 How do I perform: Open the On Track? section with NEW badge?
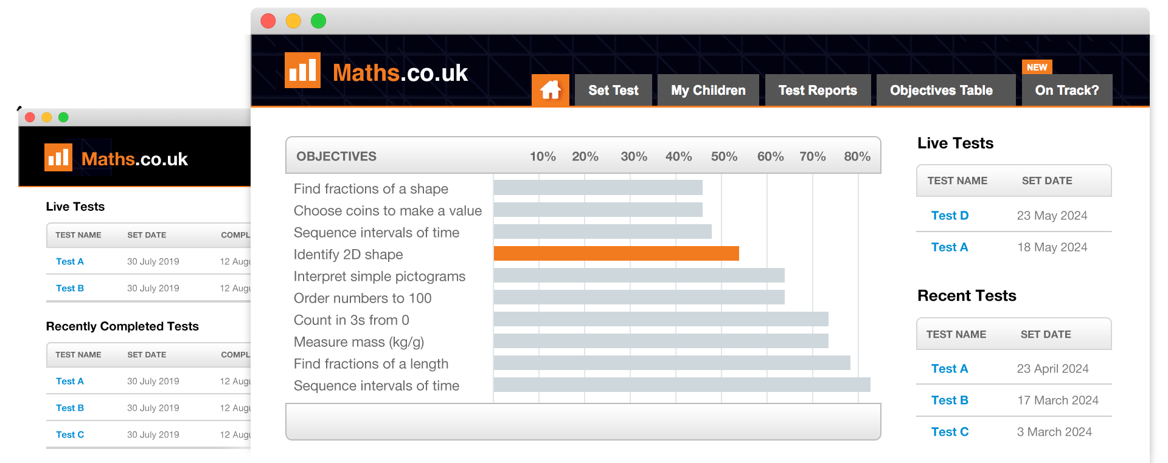(x=1066, y=90)
